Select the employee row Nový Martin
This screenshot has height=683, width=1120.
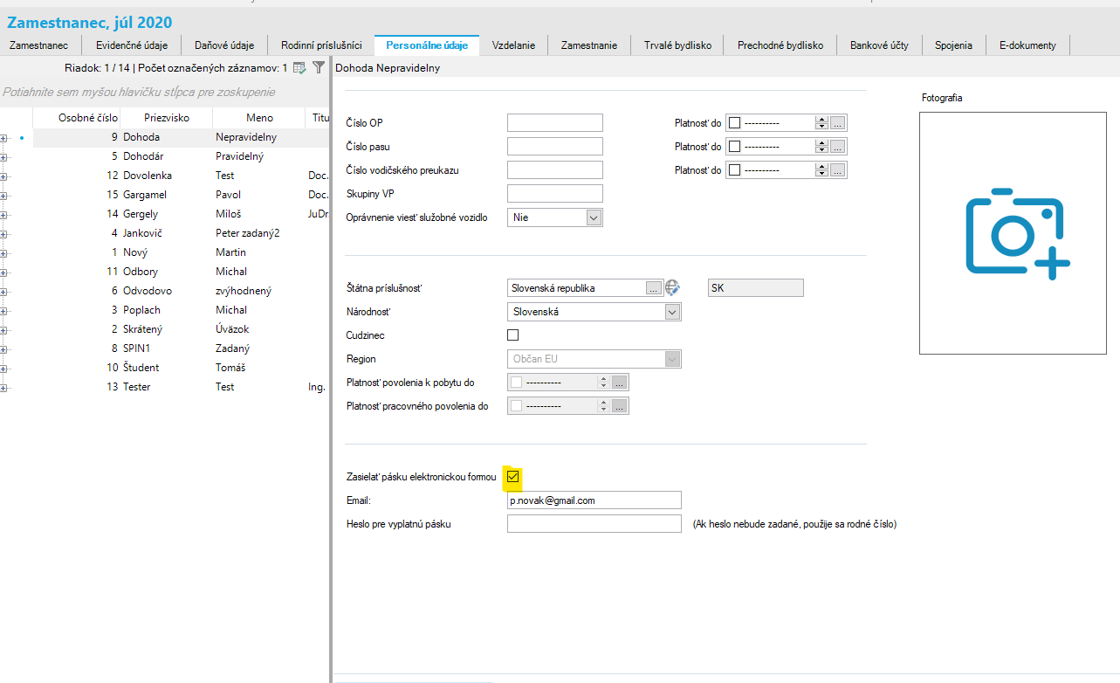tap(181, 252)
